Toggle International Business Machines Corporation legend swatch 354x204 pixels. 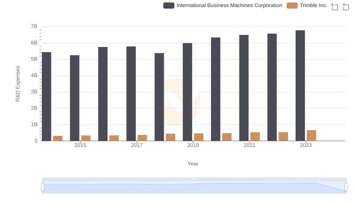click(169, 5)
